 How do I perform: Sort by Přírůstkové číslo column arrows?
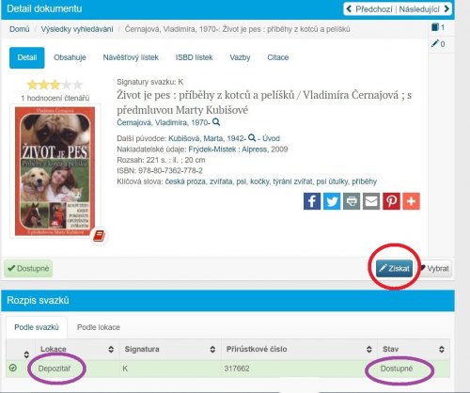coord(369,349)
